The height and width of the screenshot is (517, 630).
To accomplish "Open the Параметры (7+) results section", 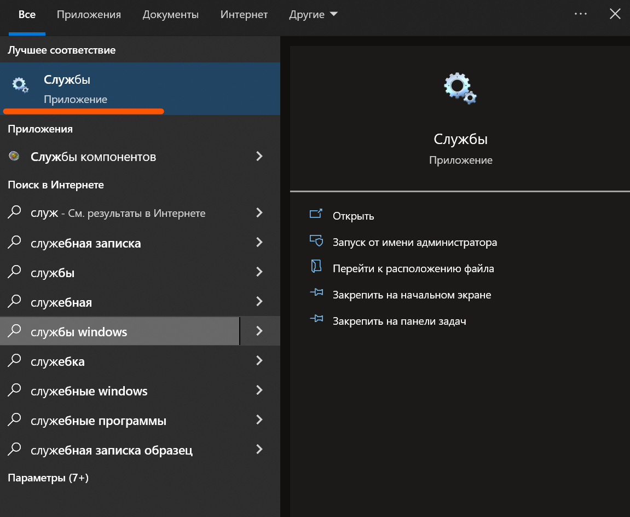I will [48, 478].
